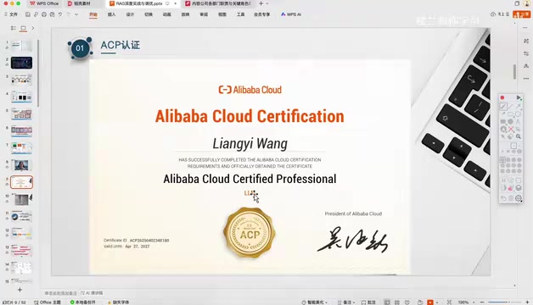533x305 pixels.
Task: Click the trash icon in annotation palette
Action: 511,198
